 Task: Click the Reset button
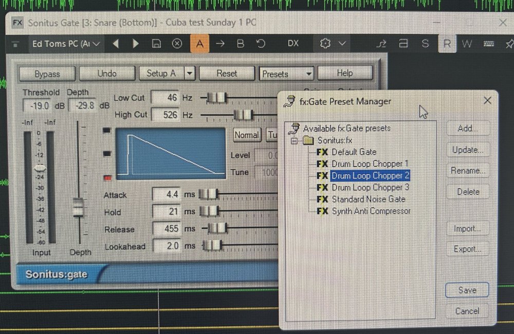tap(227, 73)
